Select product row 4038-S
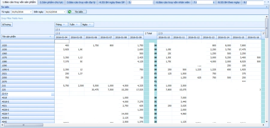 pyautogui.click(x=28, y=118)
